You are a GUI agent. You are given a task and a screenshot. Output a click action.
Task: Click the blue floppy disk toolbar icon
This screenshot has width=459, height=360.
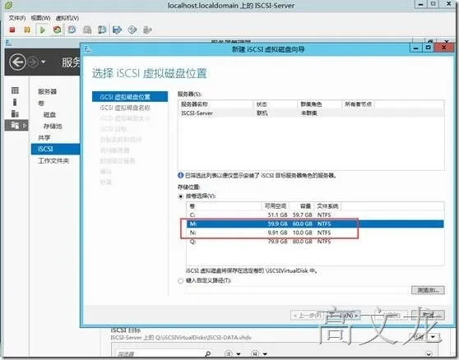pyautogui.click(x=117, y=30)
